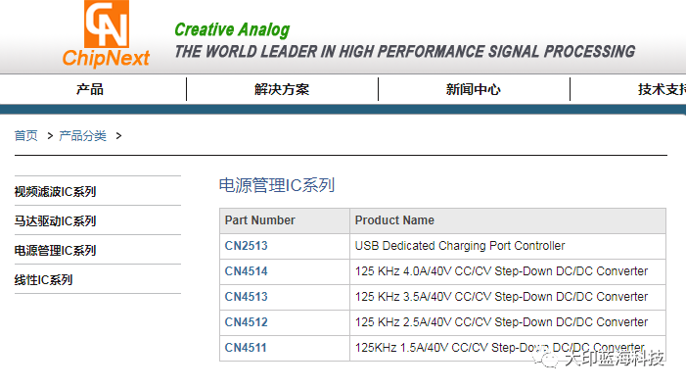
Task: Select 马达驱动IC系列 in sidebar
Action: [x=55, y=220]
